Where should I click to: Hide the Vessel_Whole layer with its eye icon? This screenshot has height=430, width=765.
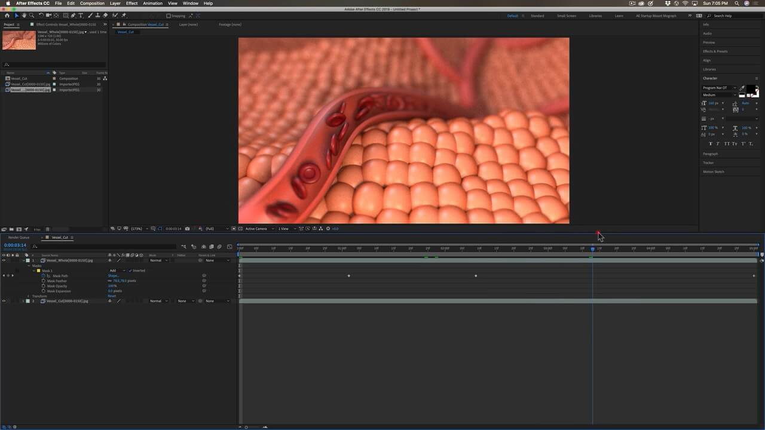pyautogui.click(x=4, y=260)
